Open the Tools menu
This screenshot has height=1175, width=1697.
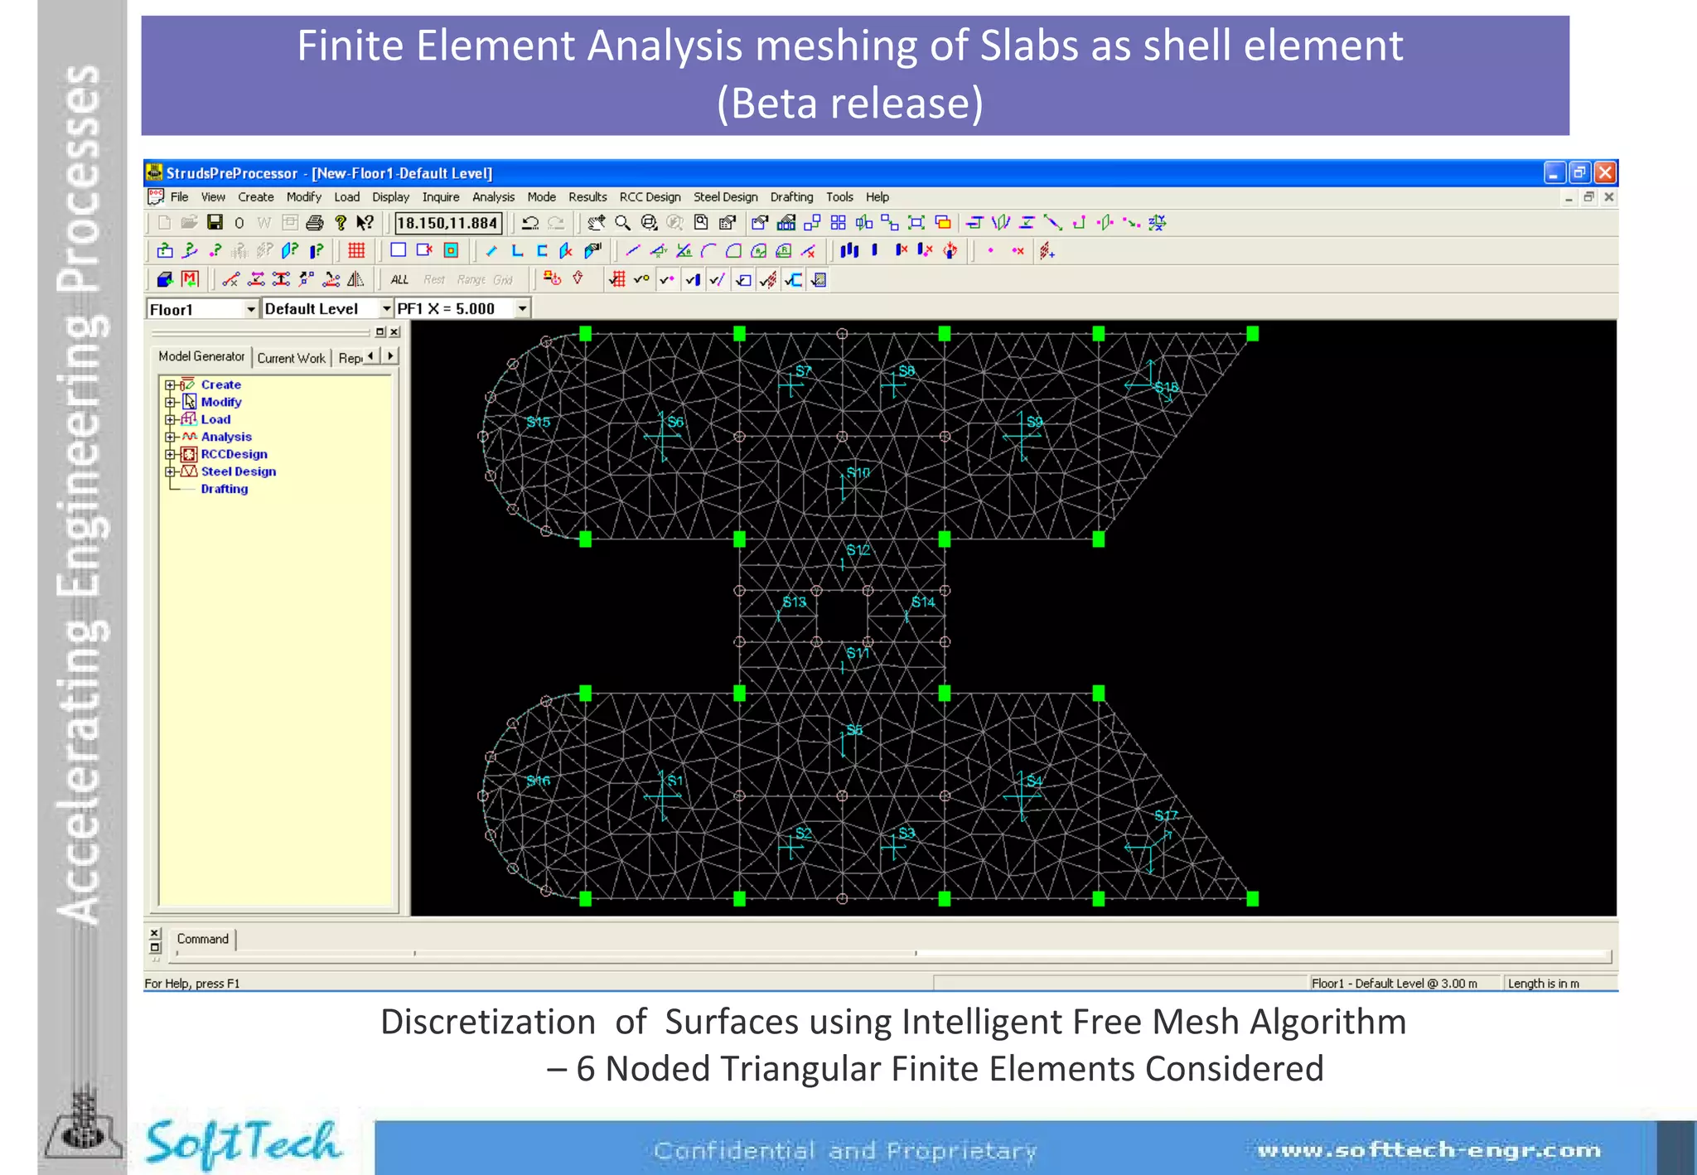[839, 197]
